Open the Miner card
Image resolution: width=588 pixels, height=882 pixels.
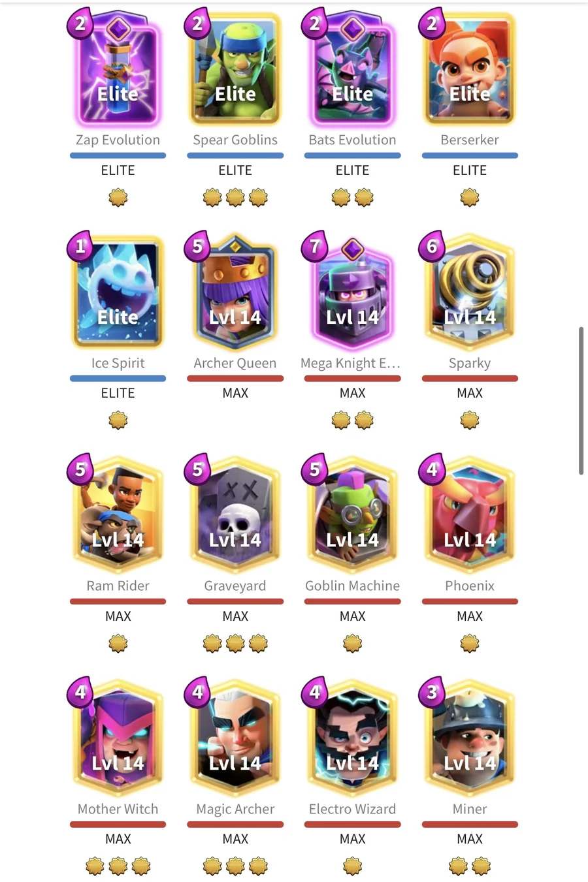pyautogui.click(x=470, y=739)
